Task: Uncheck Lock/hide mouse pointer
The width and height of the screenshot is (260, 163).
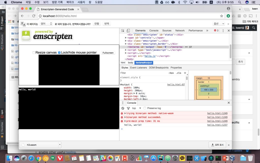Action: click(x=59, y=53)
